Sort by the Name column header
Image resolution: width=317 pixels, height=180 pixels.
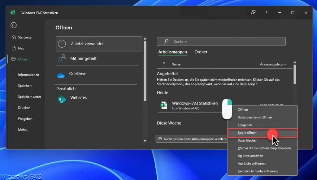176,64
